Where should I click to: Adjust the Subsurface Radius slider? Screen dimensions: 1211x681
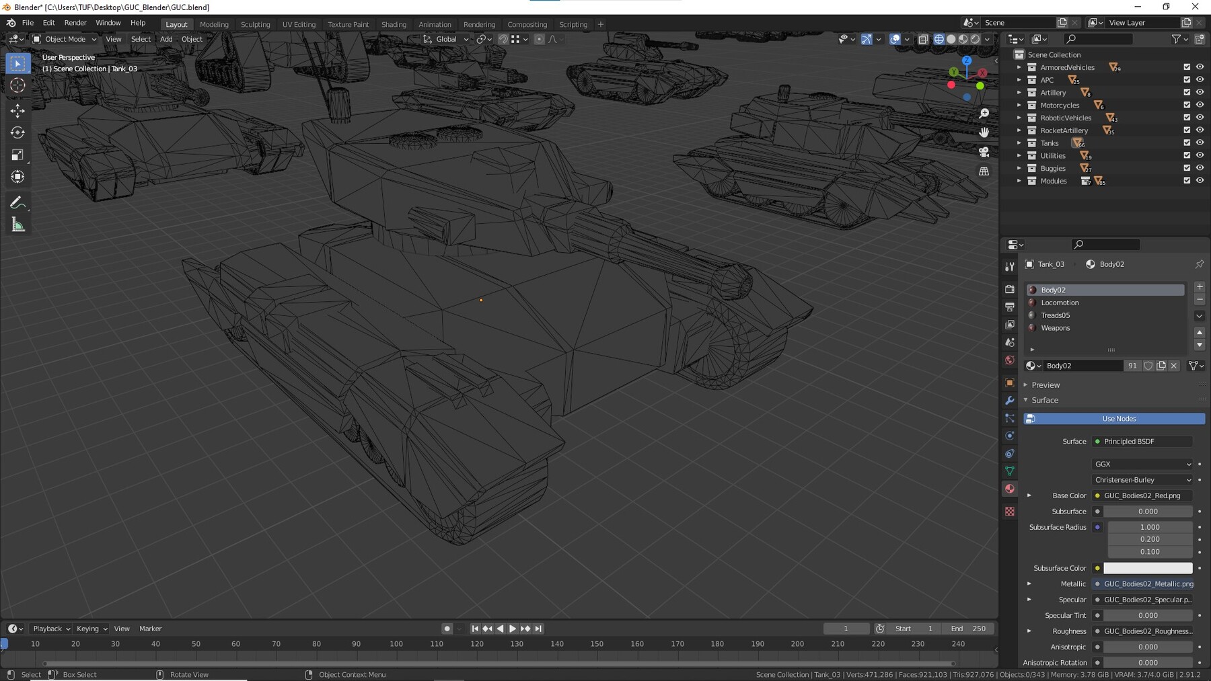point(1148,527)
